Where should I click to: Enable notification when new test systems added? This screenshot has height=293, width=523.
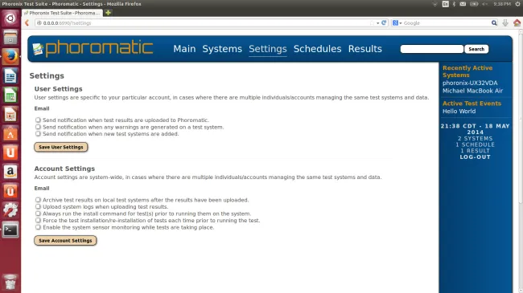[38, 133]
